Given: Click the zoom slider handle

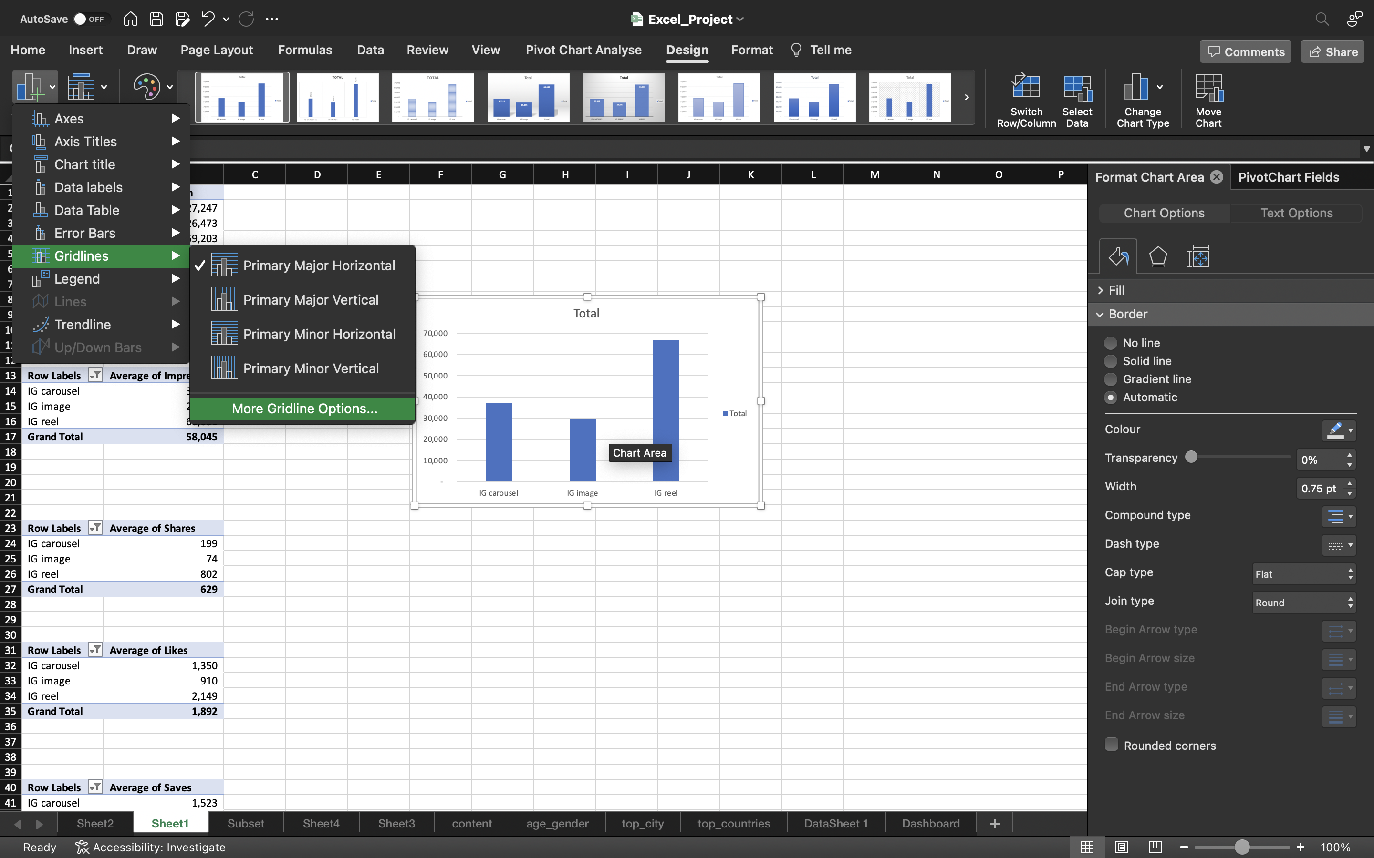Looking at the screenshot, I should [1242, 847].
